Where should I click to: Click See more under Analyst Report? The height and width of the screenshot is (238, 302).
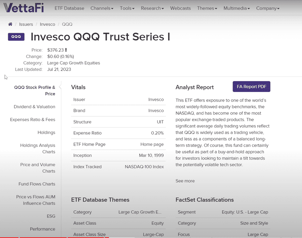[185, 181]
